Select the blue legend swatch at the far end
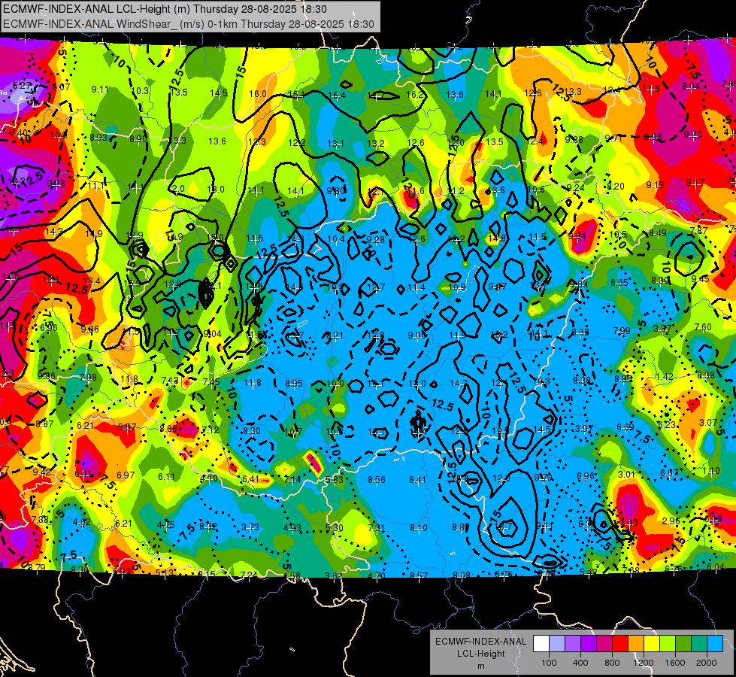 715,644
